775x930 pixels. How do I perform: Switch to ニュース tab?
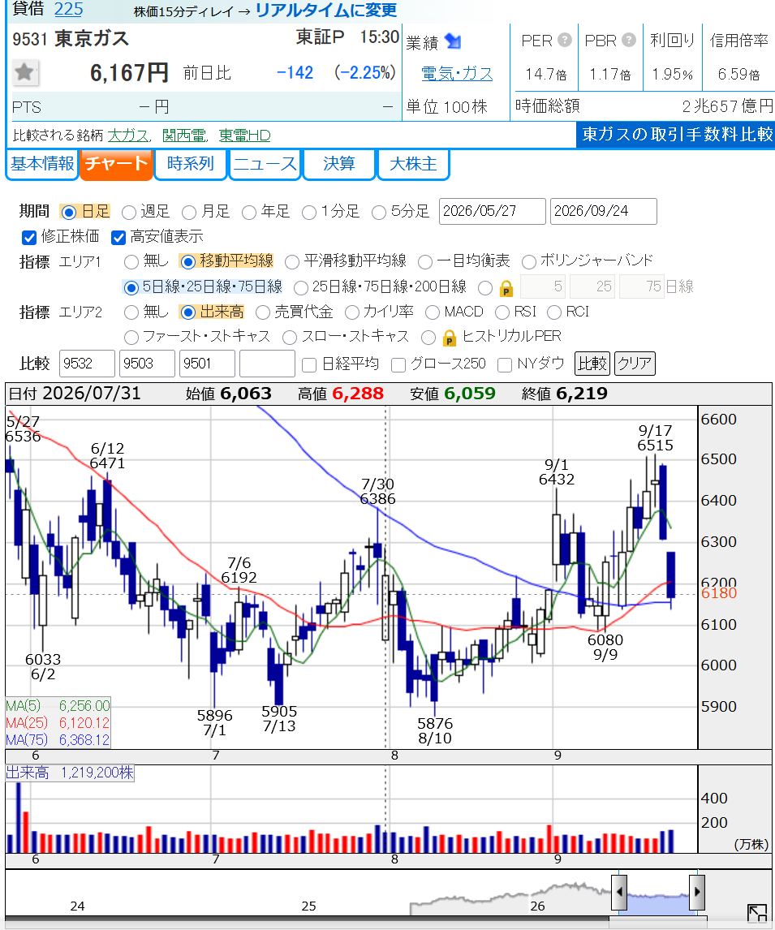coord(265,164)
